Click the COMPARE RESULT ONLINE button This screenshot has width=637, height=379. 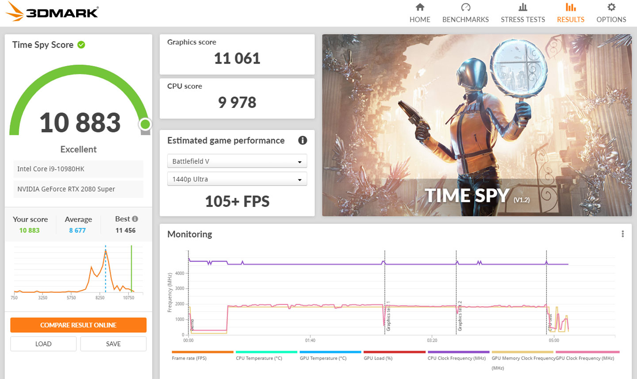tap(78, 325)
